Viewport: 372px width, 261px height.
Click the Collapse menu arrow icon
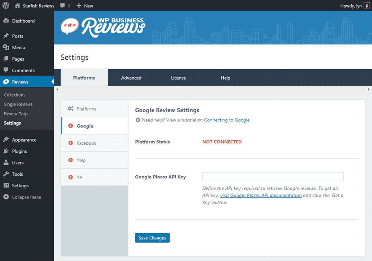coord(6,197)
